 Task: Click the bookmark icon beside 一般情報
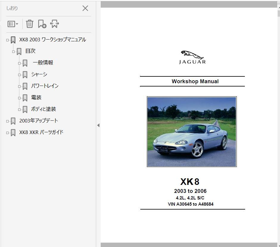pos(25,63)
